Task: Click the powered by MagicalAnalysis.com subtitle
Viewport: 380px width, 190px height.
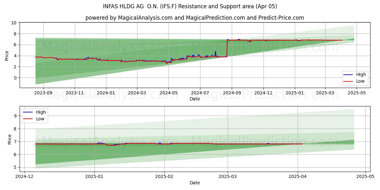Action: 194,18
